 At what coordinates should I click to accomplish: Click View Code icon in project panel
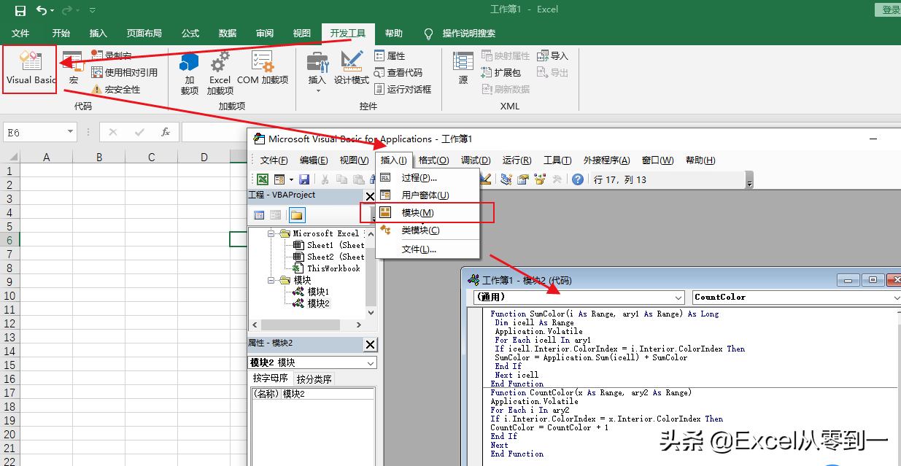(x=259, y=214)
